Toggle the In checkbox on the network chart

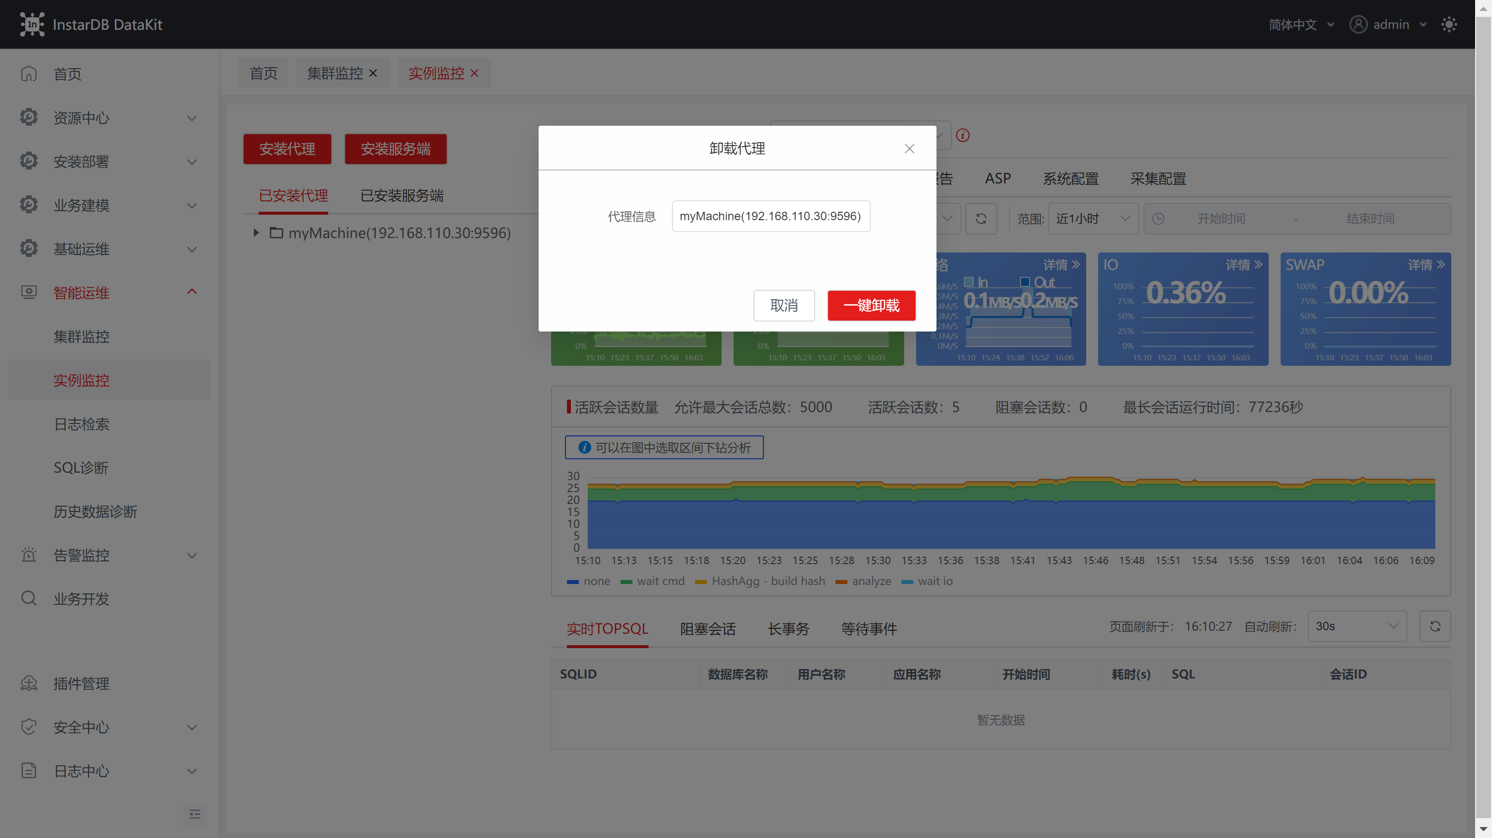tap(970, 282)
